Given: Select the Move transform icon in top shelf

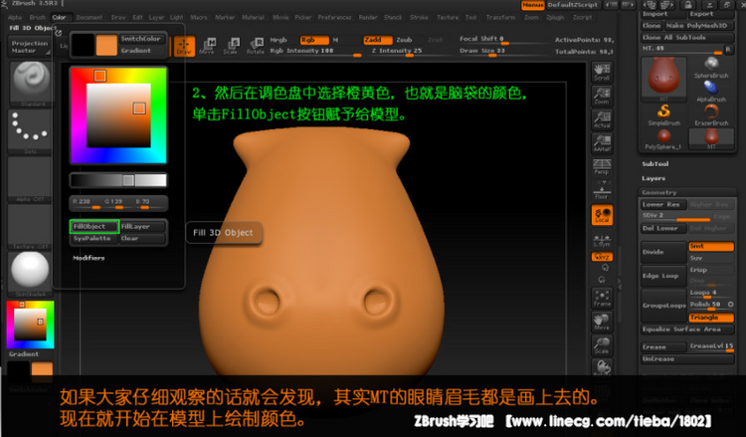Looking at the screenshot, I should coord(208,46).
